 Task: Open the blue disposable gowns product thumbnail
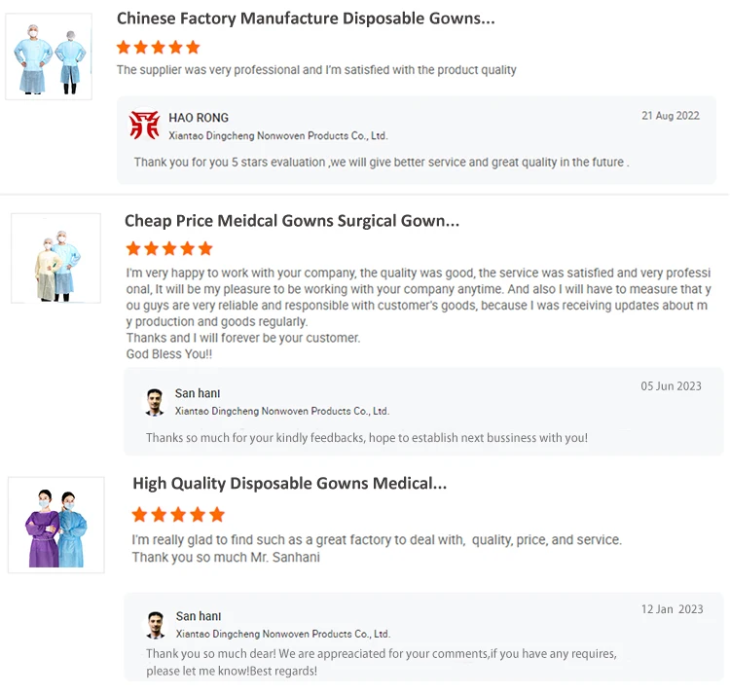click(x=49, y=56)
